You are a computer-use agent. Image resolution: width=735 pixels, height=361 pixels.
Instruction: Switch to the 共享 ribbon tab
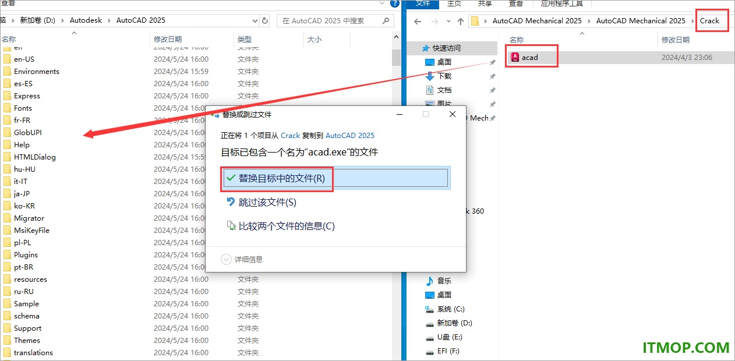coord(485,3)
